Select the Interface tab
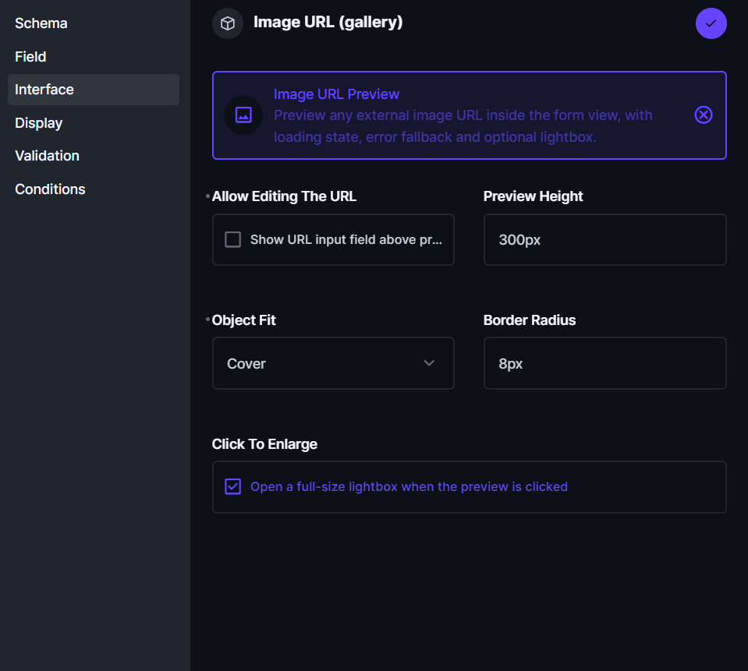 point(94,90)
